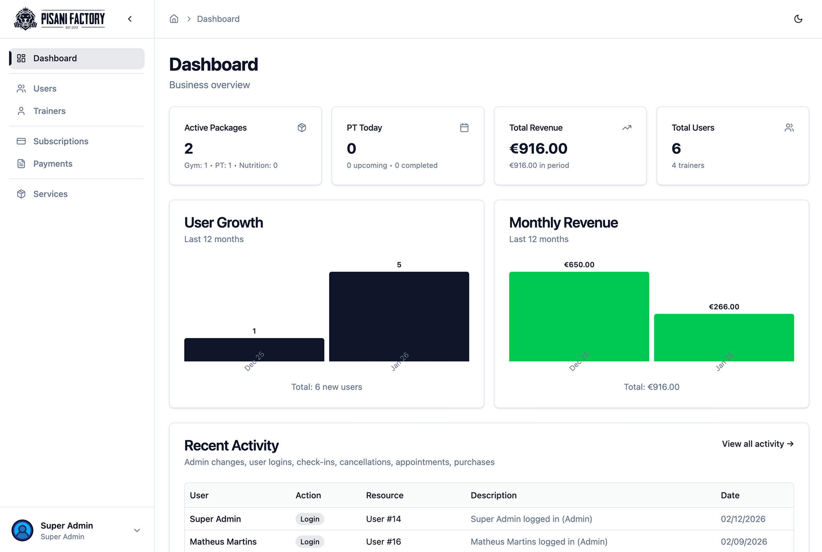Click the calendar icon on PT Today card
Image resolution: width=822 pixels, height=552 pixels.
(x=464, y=127)
